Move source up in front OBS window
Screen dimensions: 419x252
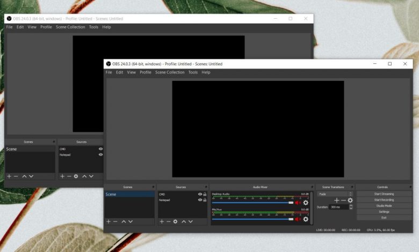184,221
